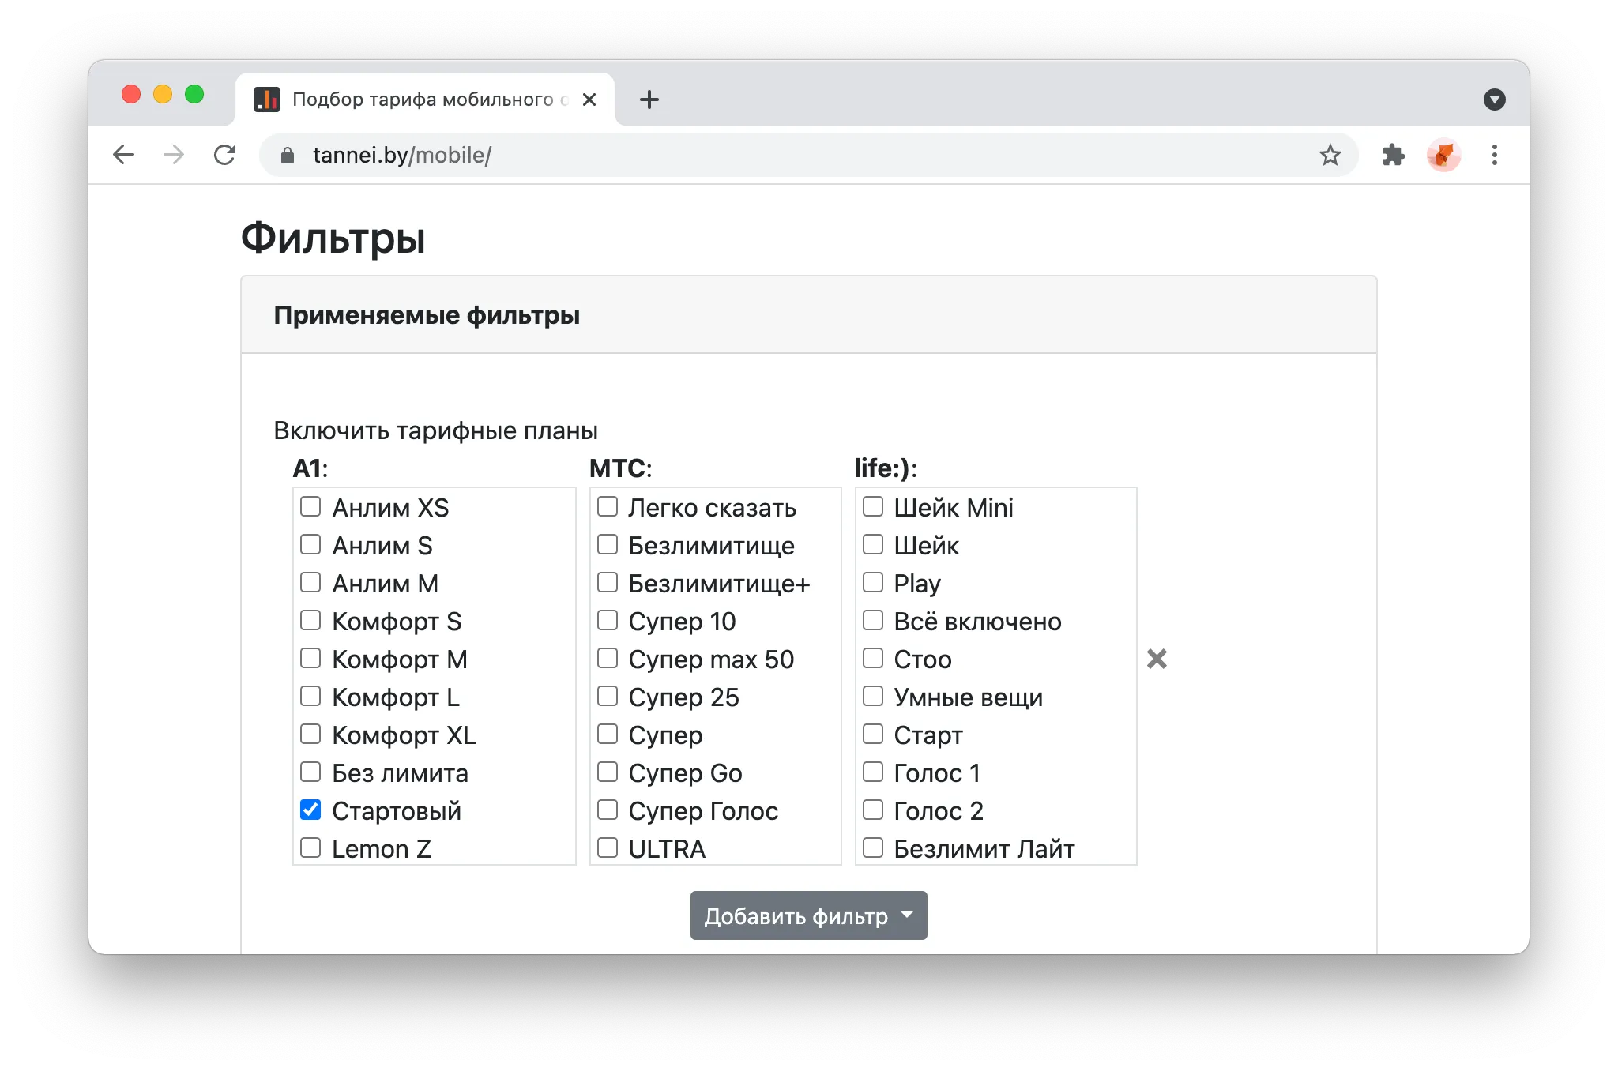
Task: Check the Анлим XS checkbox
Action: click(x=310, y=506)
